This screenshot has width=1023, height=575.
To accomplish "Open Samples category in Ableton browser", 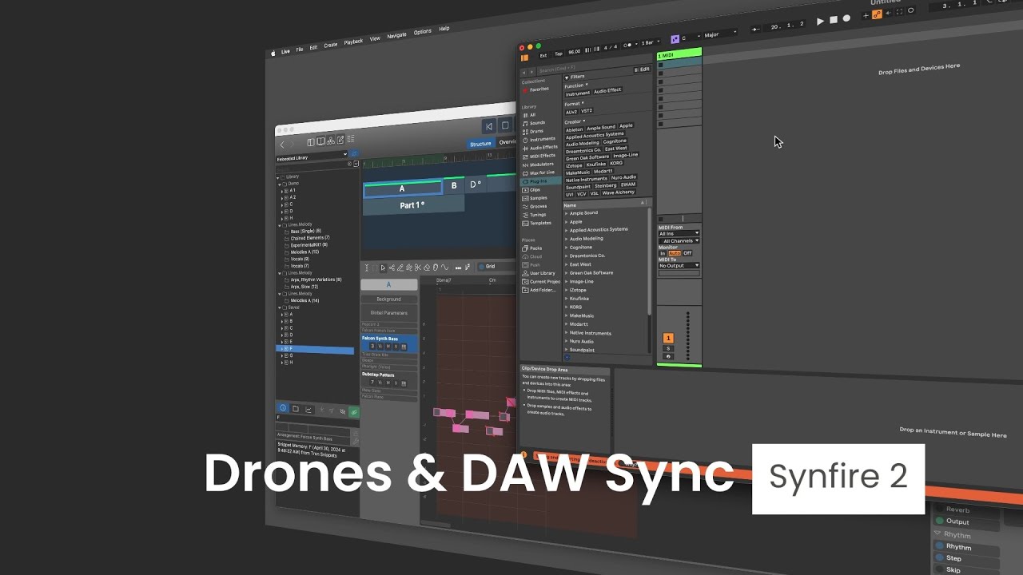I will [537, 198].
